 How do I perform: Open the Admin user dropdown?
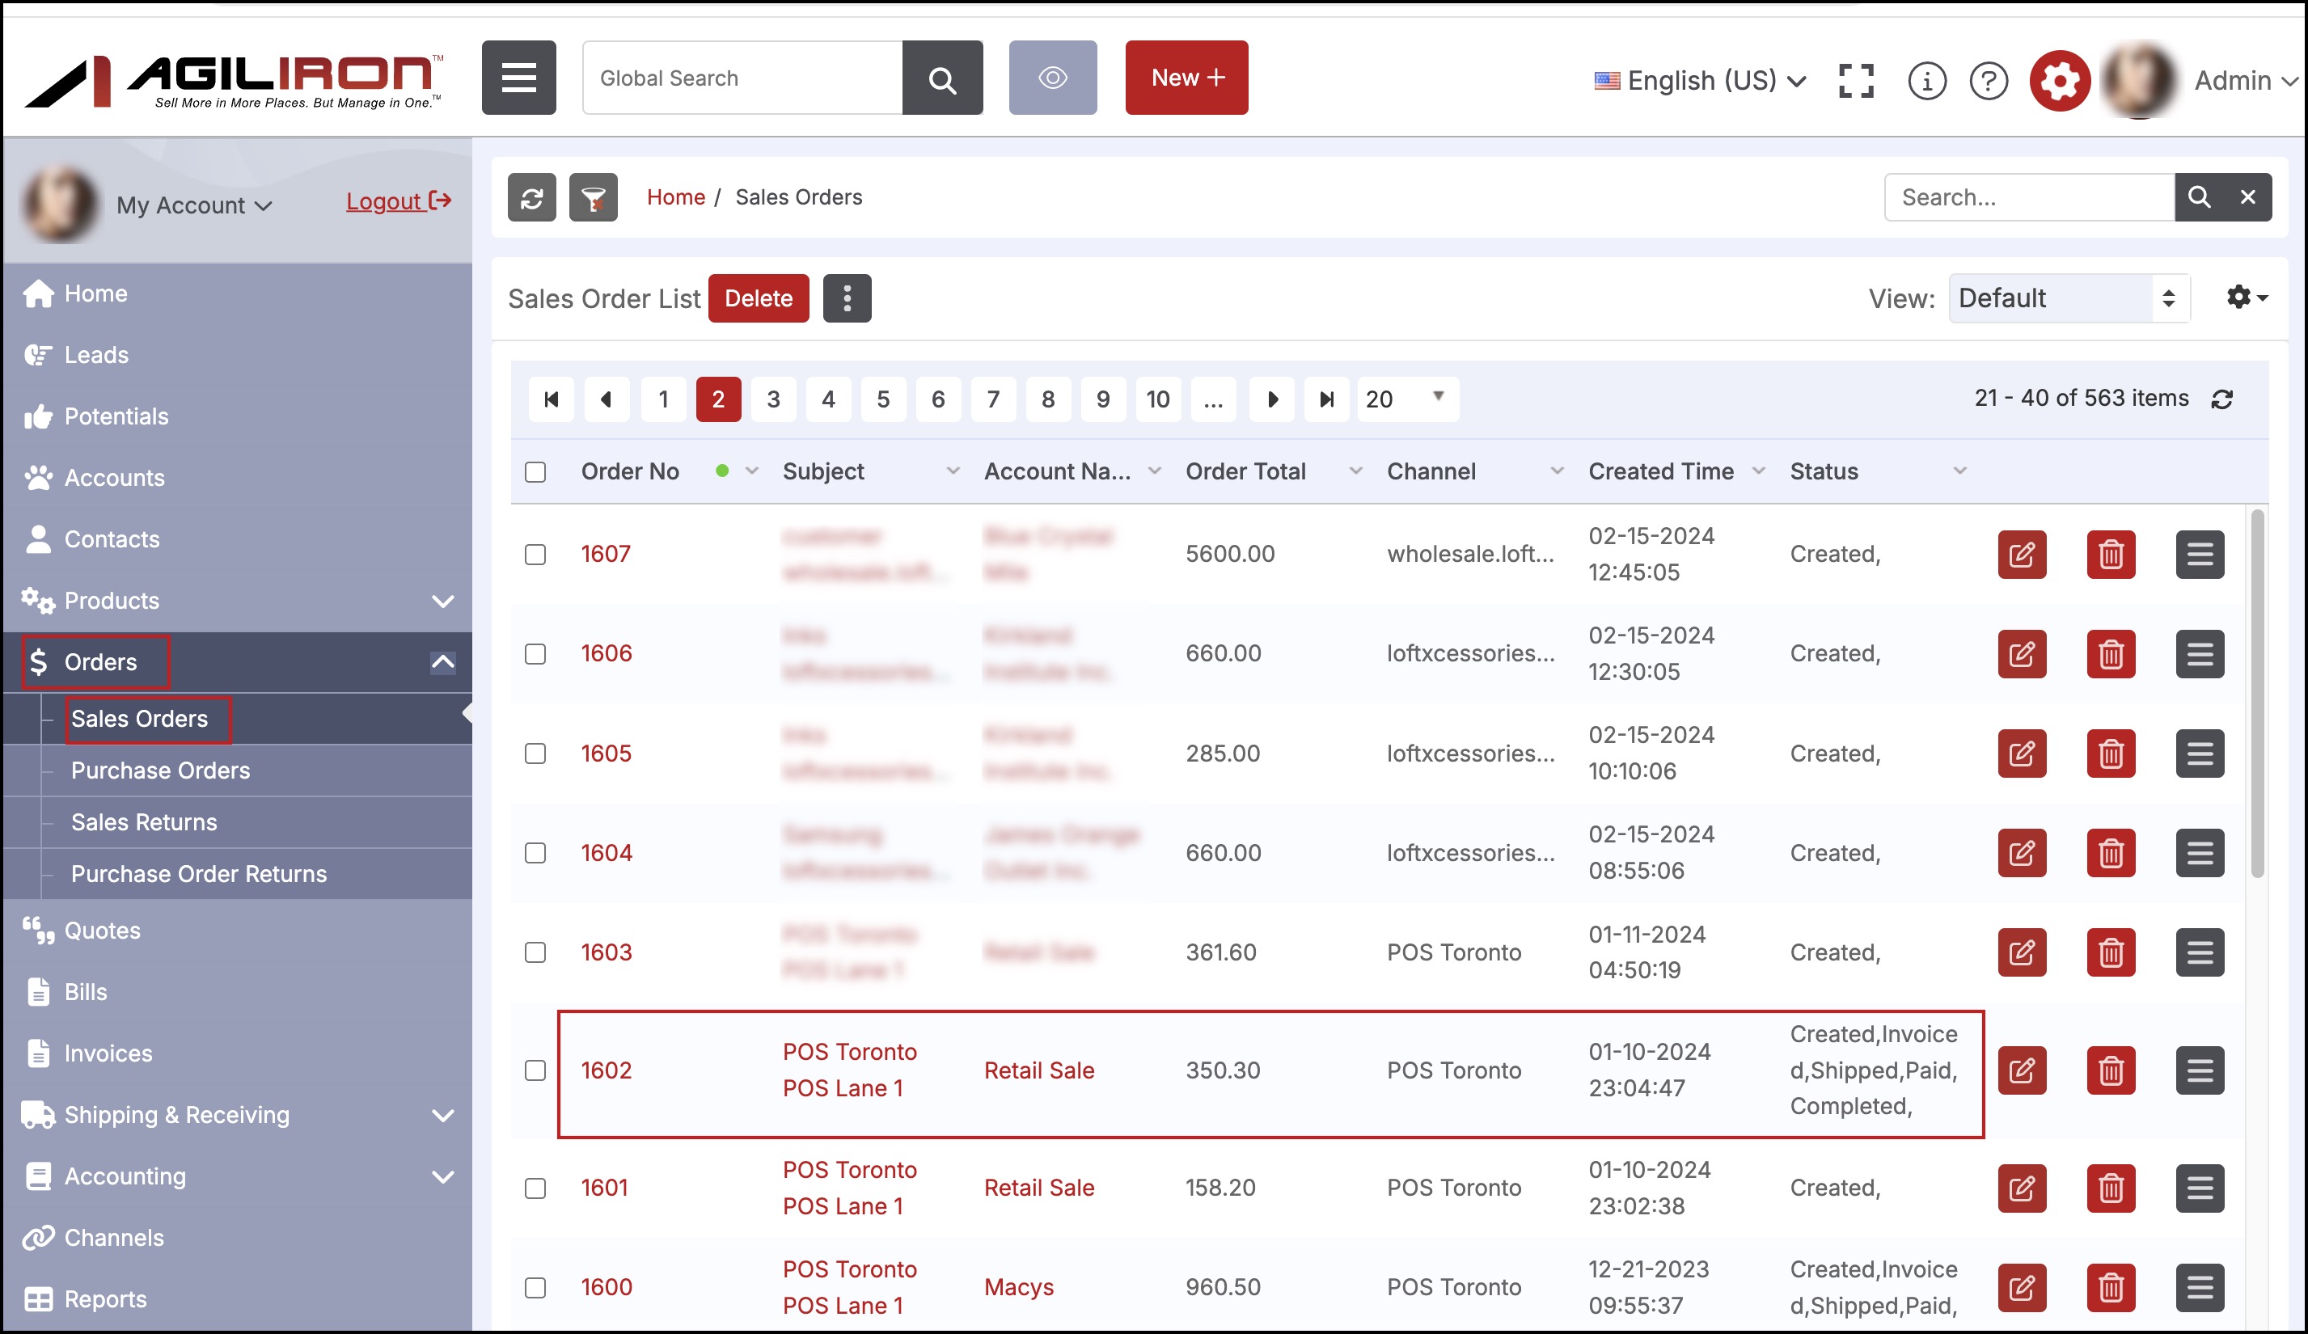click(x=2245, y=81)
